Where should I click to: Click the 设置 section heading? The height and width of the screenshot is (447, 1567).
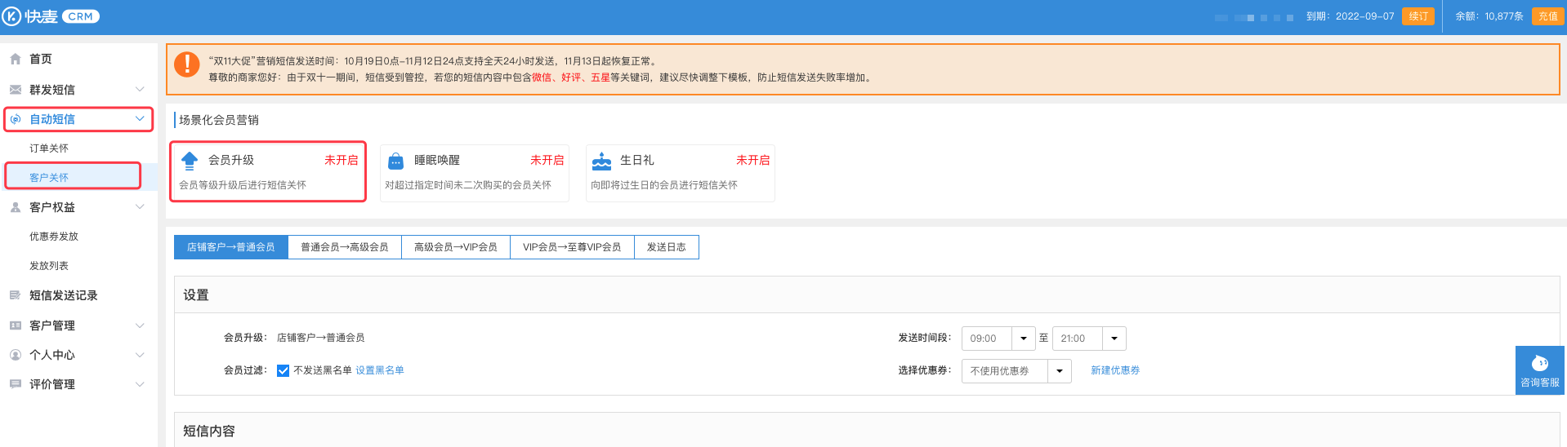[196, 295]
